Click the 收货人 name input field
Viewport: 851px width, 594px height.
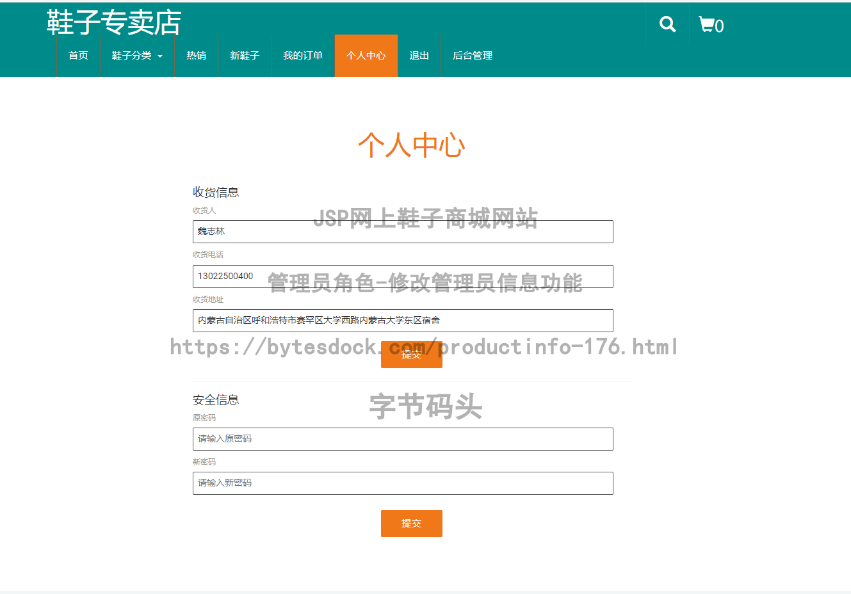[x=403, y=231]
